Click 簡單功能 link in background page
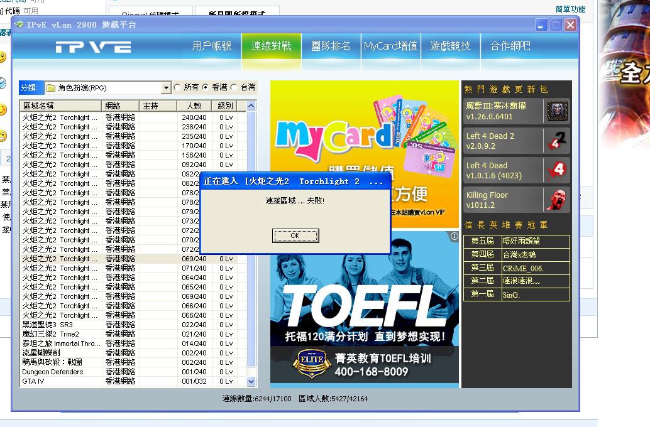 570,9
